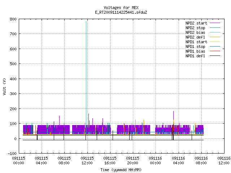Click the NPD2 bias light-blue legend line
This screenshot has width=231, height=173.
(215, 32)
